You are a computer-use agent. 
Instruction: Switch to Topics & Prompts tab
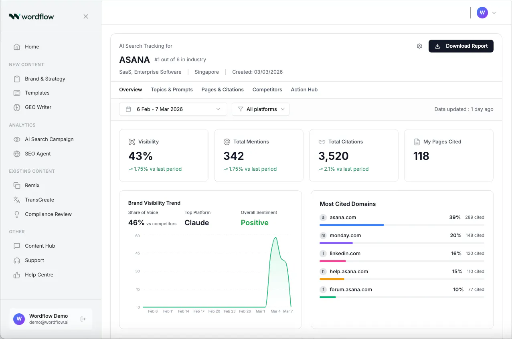coord(172,89)
